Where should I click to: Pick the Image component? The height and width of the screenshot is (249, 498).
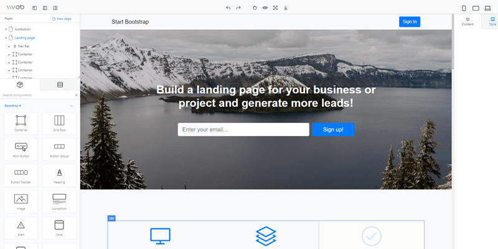coord(21,202)
